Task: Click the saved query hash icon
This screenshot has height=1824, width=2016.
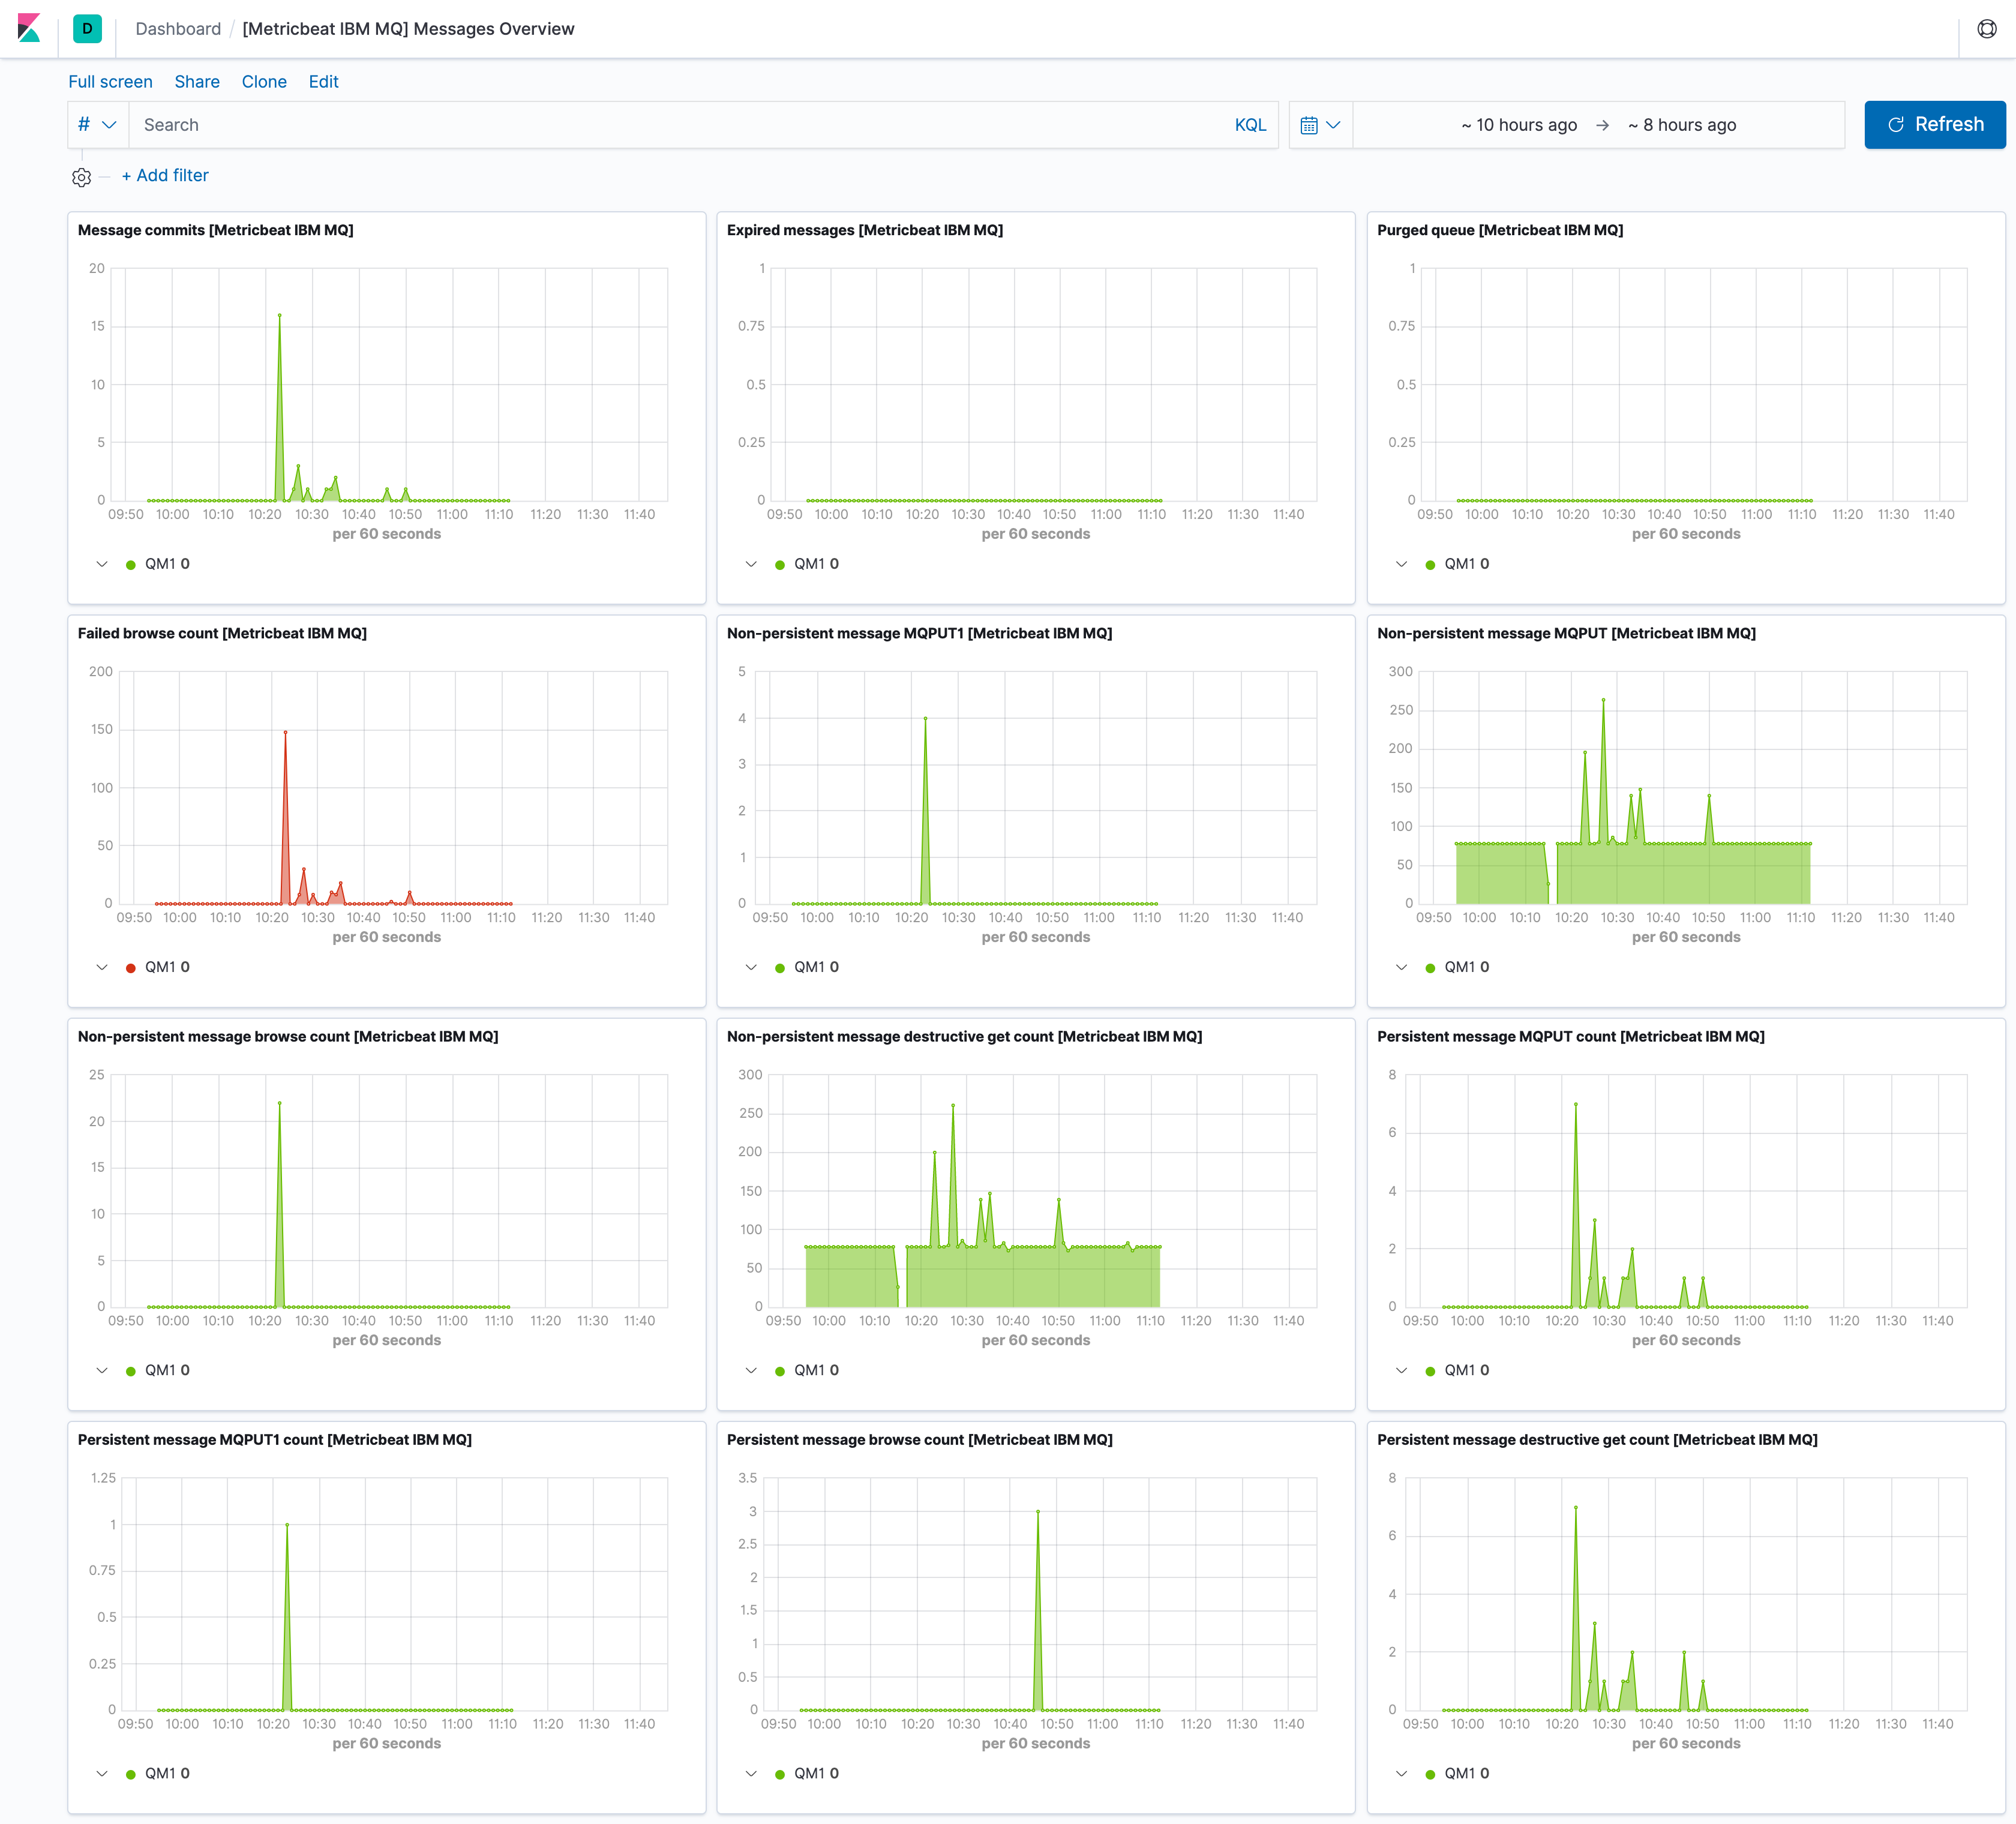Action: click(84, 124)
